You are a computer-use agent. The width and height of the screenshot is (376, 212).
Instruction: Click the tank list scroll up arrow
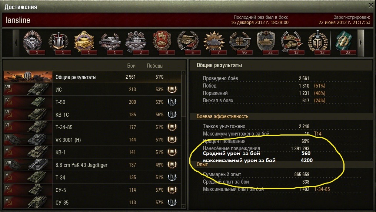184,73
